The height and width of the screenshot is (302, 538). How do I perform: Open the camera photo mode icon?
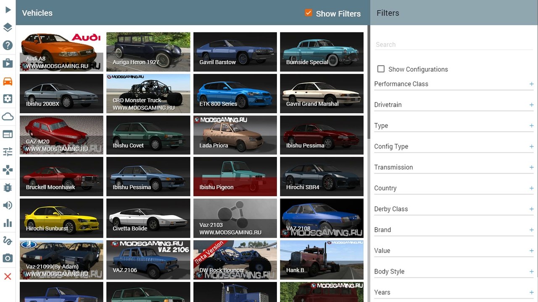point(8,258)
